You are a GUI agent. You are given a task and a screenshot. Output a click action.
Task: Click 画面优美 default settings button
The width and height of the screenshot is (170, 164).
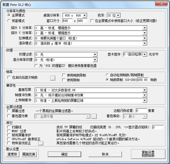pyautogui.click(x=29, y=154)
